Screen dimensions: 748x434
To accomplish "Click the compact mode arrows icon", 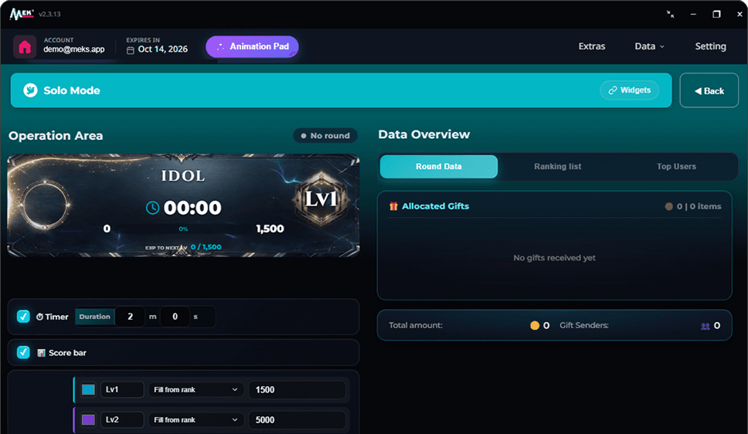I will [670, 15].
